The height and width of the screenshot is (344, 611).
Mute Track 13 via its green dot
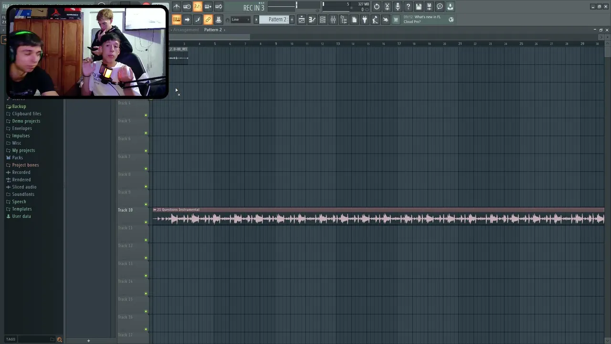146,276
